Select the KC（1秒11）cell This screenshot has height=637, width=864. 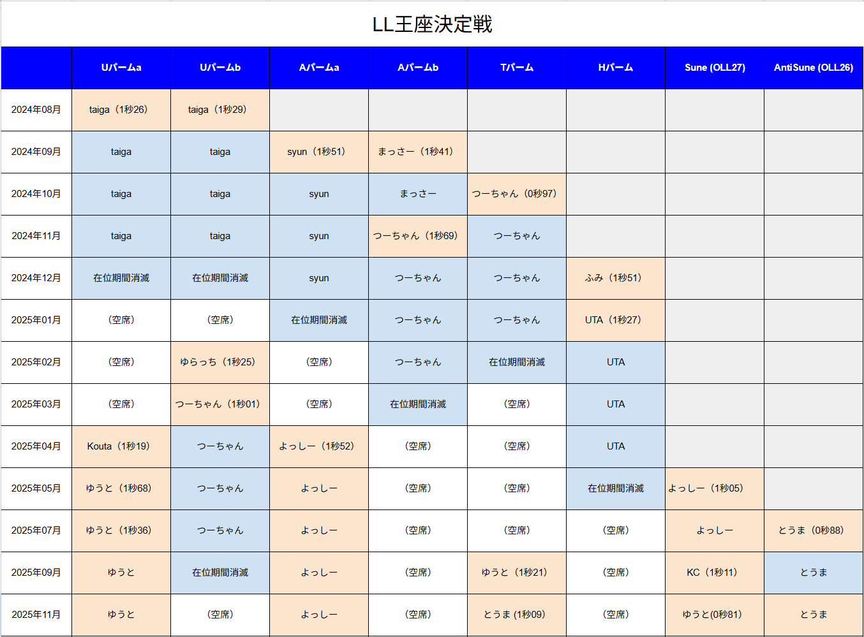click(x=715, y=573)
